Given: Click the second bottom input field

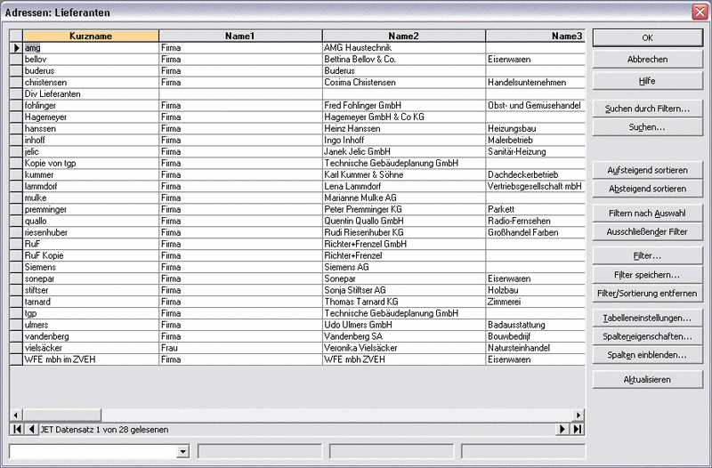Looking at the screenshot, I should (260, 451).
